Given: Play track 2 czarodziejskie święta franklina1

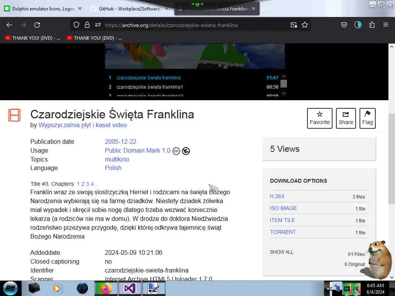Looking at the screenshot, I should 194,87.
